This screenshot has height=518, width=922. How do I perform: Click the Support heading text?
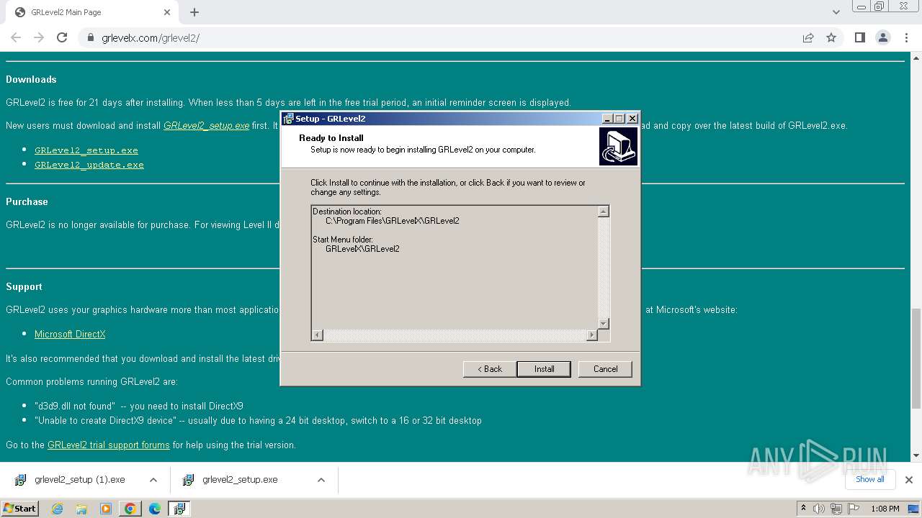pyautogui.click(x=24, y=286)
